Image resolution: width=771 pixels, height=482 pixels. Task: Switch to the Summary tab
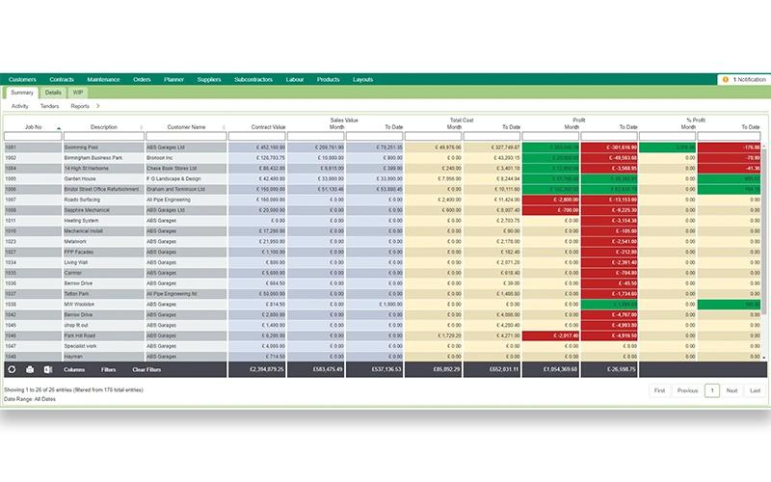coord(22,93)
